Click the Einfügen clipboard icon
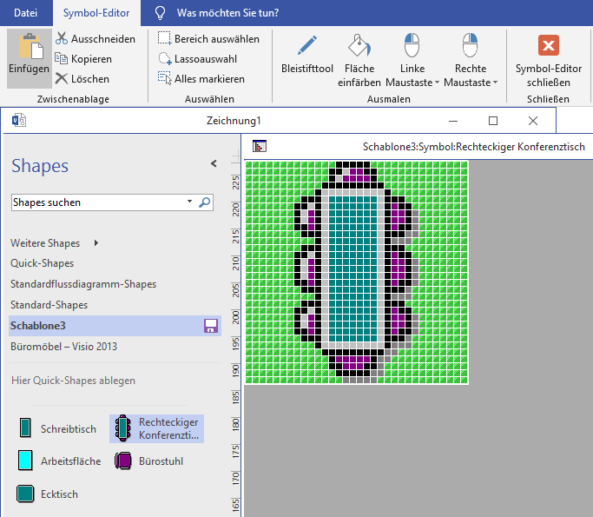The height and width of the screenshot is (517, 593). [30, 48]
